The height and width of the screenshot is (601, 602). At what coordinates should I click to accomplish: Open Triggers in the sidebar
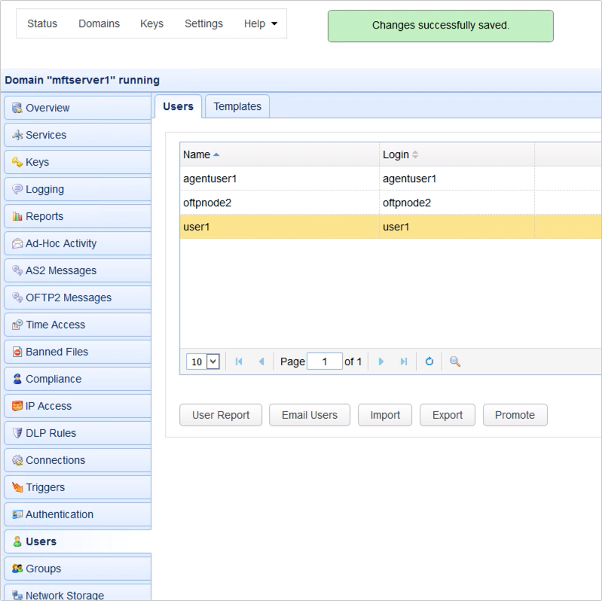coord(45,487)
